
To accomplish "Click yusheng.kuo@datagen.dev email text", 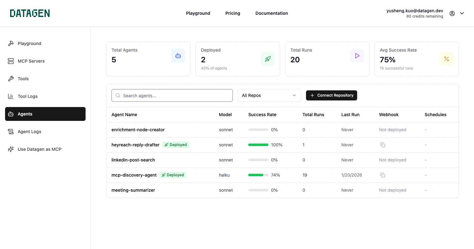I will pos(415,11).
